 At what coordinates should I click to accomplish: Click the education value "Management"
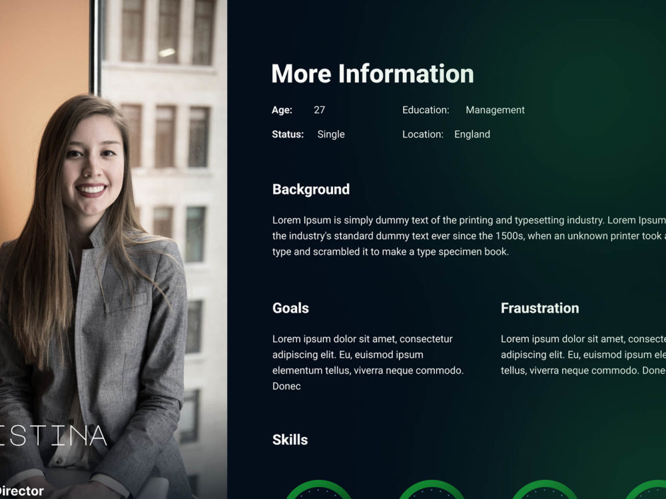(496, 110)
